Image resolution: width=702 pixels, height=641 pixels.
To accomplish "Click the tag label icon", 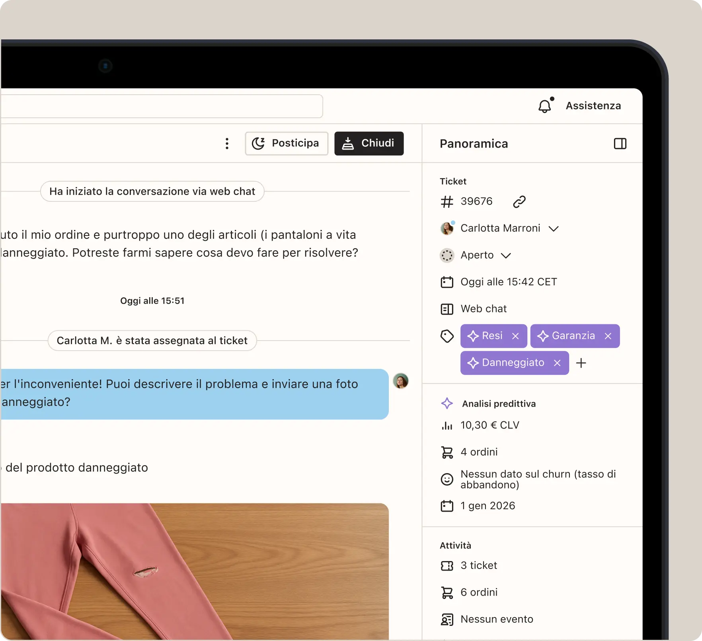I will pyautogui.click(x=447, y=336).
